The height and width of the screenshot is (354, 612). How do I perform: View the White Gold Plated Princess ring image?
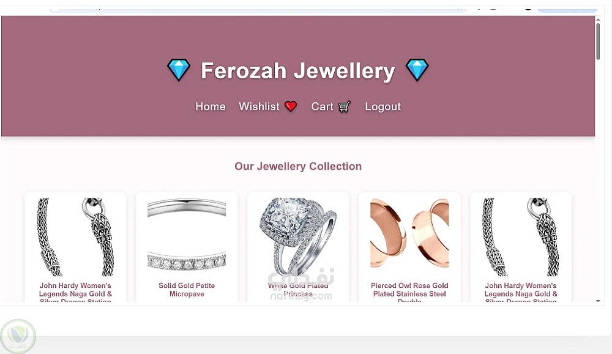pos(298,237)
